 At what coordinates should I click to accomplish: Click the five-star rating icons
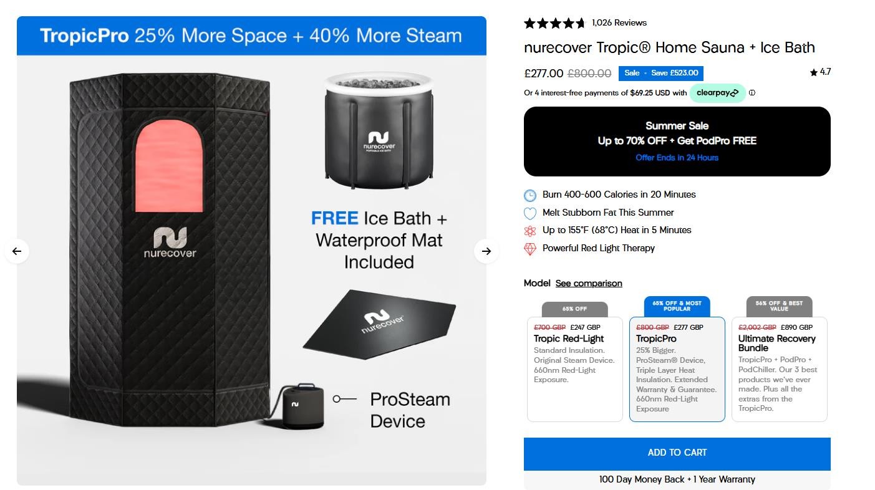(x=554, y=23)
